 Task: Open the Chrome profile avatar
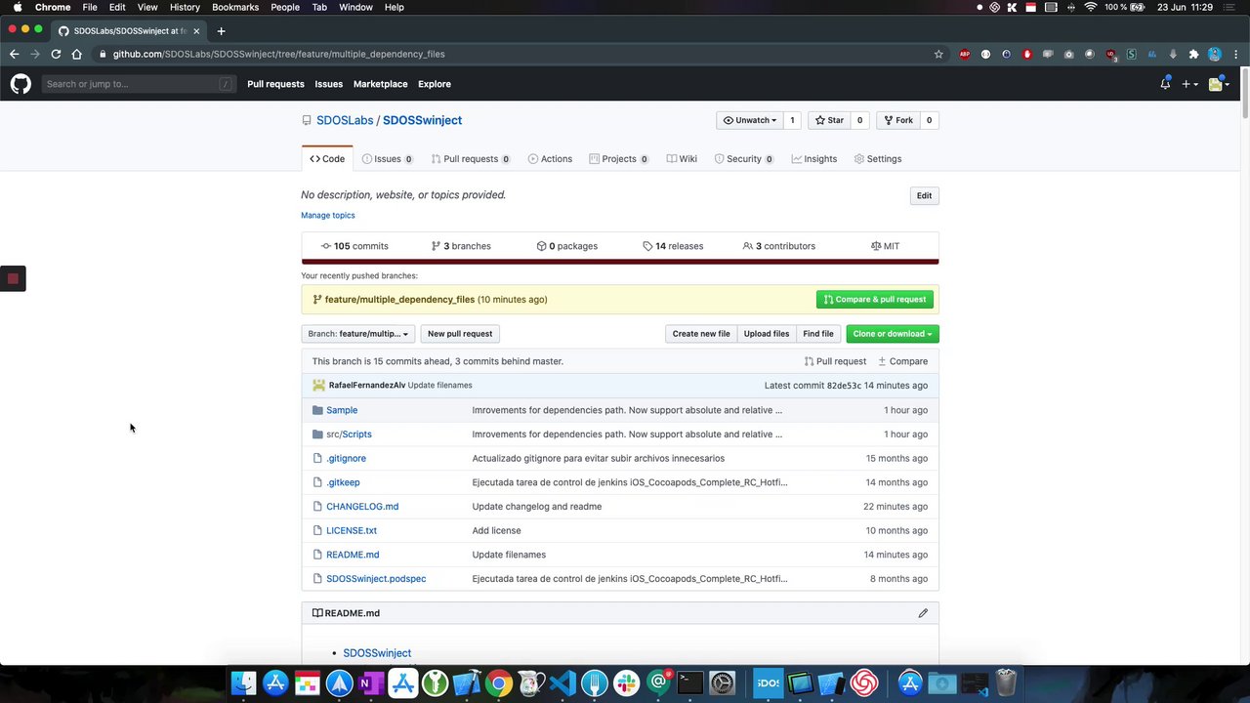1214,55
